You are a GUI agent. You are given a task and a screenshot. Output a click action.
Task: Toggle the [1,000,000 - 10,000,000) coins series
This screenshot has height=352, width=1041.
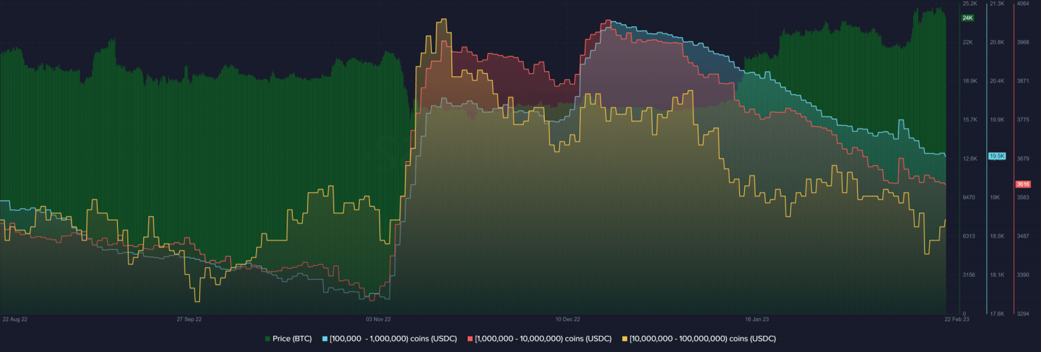click(x=544, y=338)
